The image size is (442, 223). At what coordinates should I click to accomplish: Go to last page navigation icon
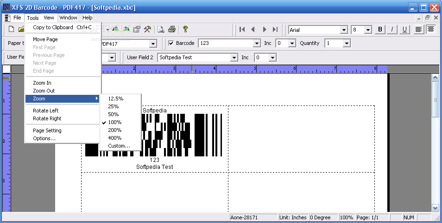pos(275,29)
